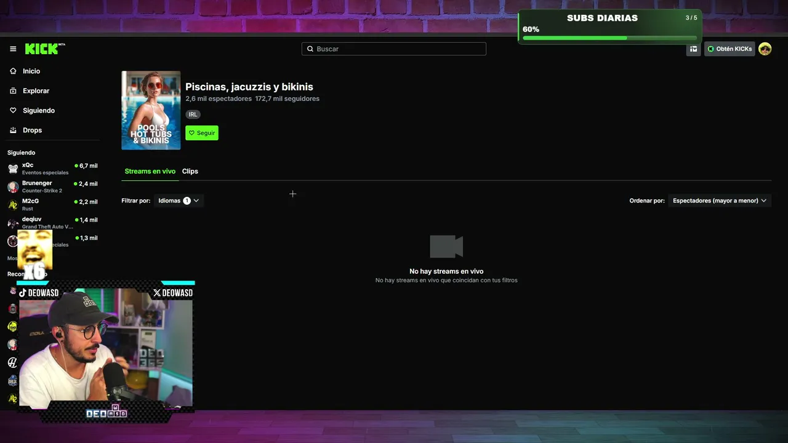Image resolution: width=788 pixels, height=443 pixels.
Task: Switch to the Clips tab
Action: pos(190,171)
